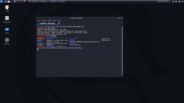Click README.md in the ls output
The image size is (184, 103).
coord(50,45)
